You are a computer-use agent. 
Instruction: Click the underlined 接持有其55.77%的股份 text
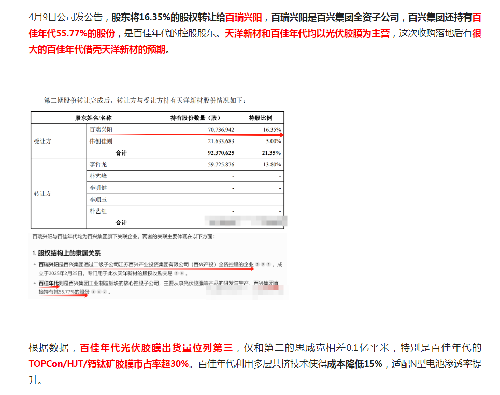pyautogui.click(x=64, y=292)
